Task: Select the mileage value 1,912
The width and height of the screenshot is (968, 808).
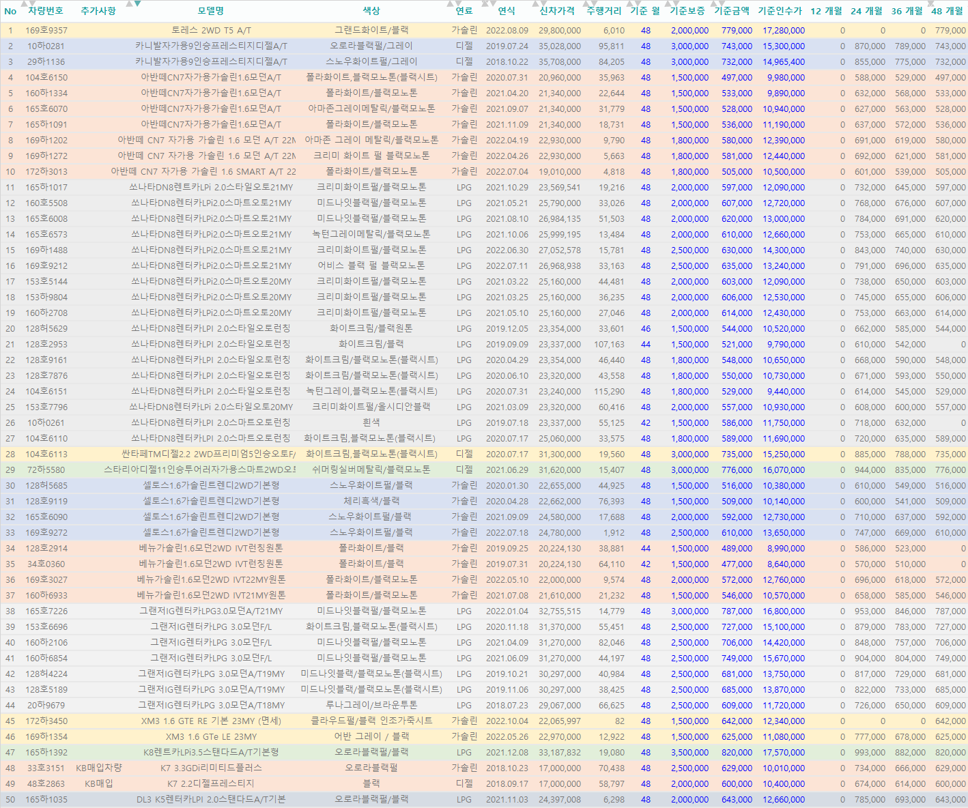Action: pos(614,533)
